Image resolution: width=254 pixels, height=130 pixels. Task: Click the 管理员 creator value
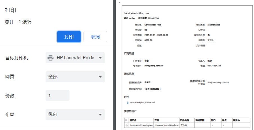pyautogui.click(x=210, y=40)
